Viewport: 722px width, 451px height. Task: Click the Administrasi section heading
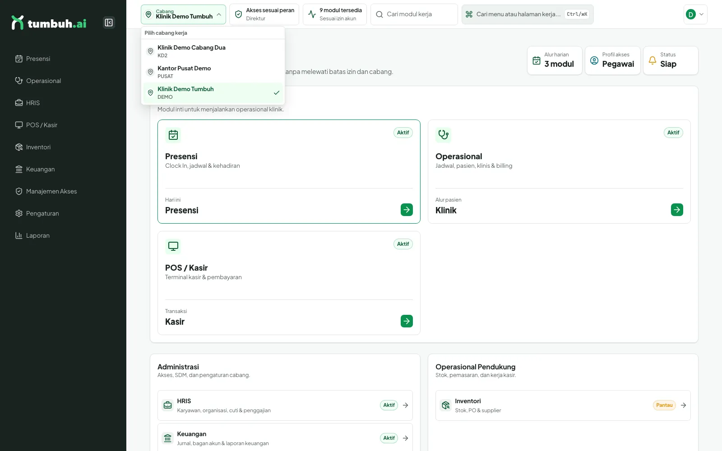[178, 367]
